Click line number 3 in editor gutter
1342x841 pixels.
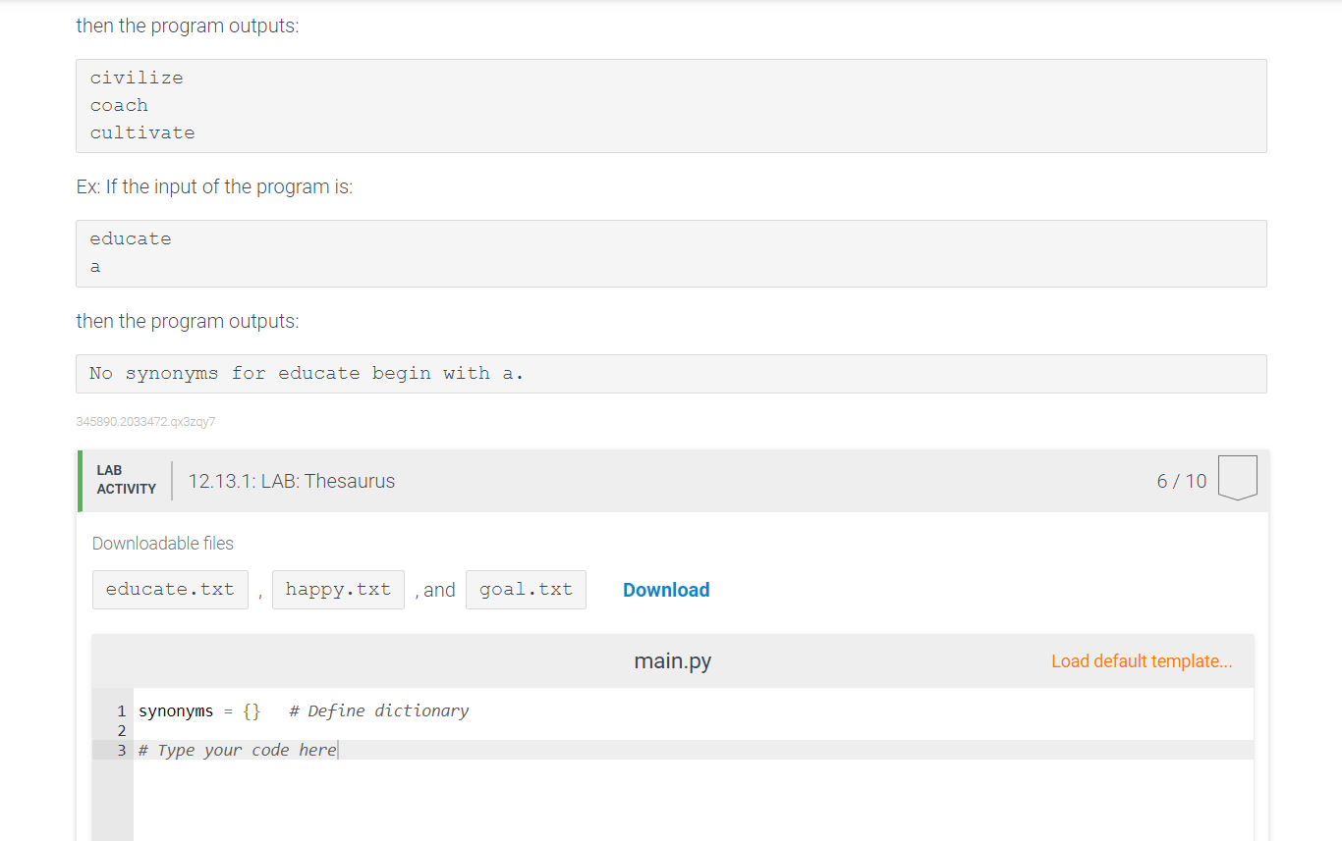pos(122,750)
